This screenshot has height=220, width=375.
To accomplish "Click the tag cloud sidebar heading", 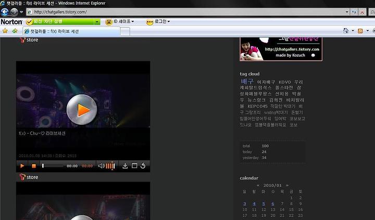I will 249,74.
